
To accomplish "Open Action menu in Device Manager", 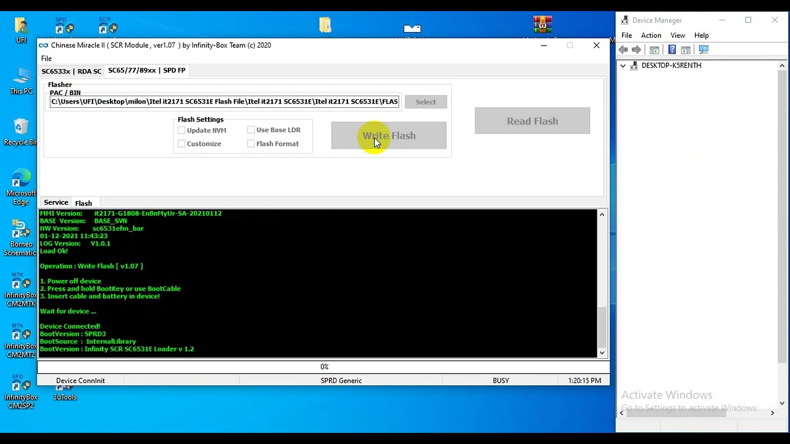I will [x=651, y=35].
